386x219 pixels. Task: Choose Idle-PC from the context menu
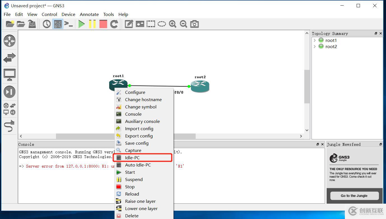(x=144, y=158)
